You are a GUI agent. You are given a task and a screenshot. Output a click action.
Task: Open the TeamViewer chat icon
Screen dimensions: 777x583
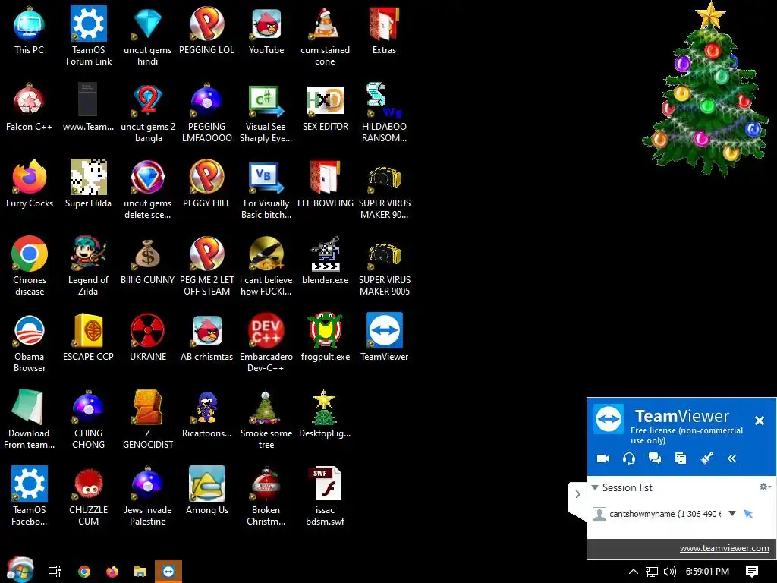[x=655, y=458]
